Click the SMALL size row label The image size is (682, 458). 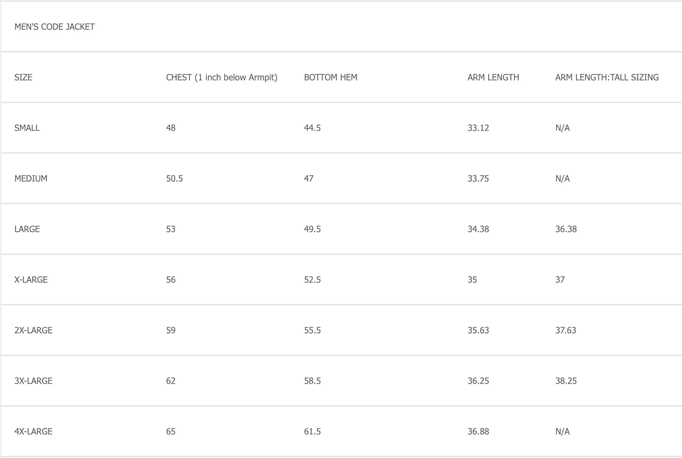(27, 128)
